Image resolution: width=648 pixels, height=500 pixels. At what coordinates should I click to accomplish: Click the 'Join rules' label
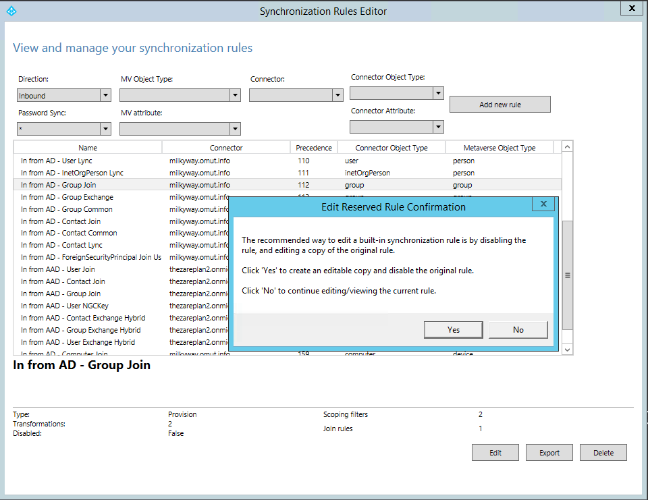coord(337,428)
